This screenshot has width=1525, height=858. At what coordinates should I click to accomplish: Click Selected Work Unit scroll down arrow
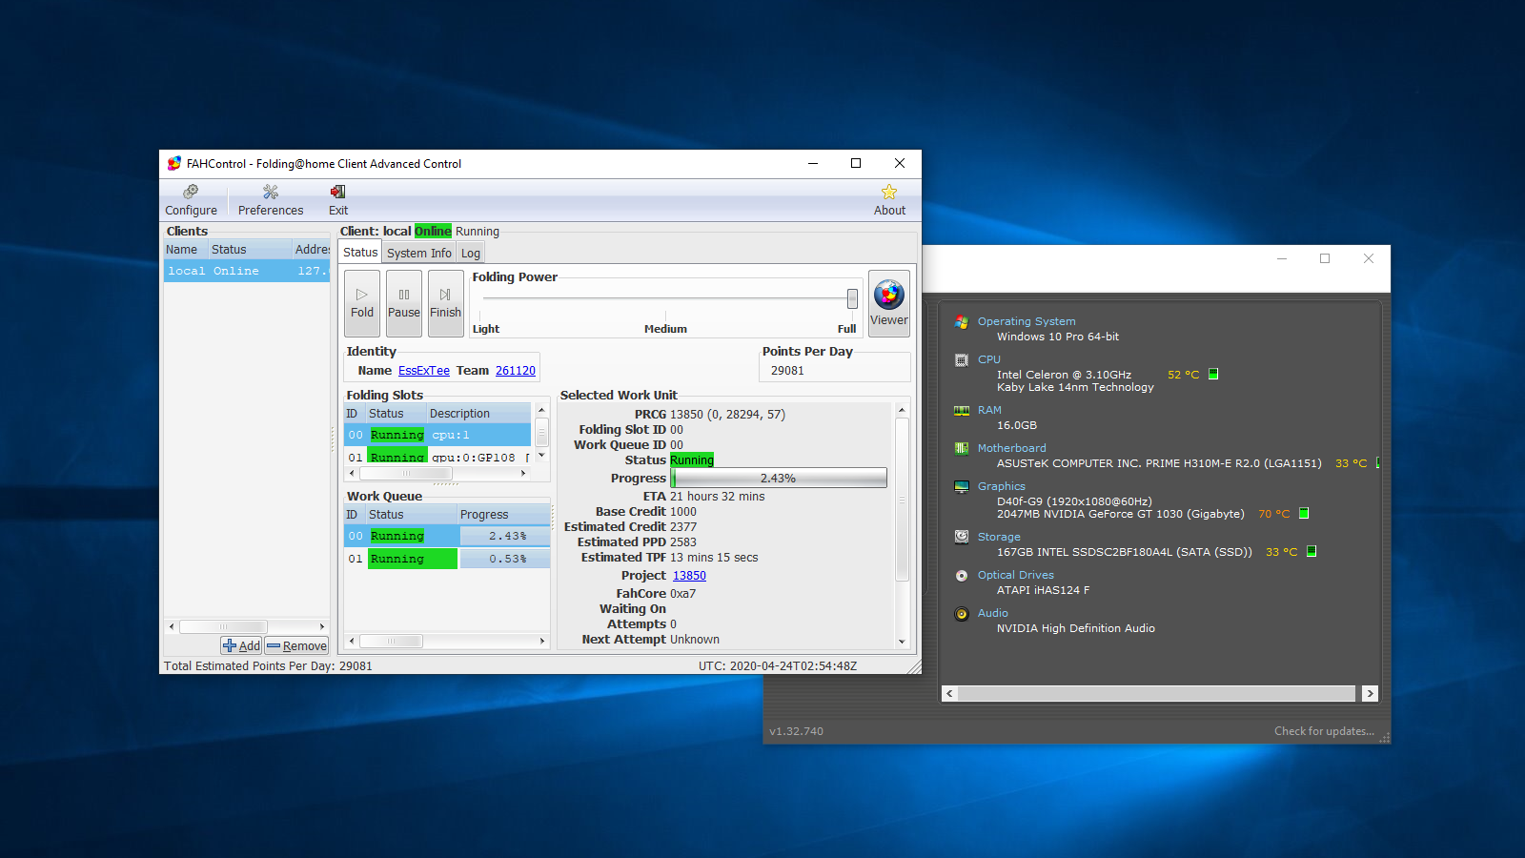(x=902, y=642)
